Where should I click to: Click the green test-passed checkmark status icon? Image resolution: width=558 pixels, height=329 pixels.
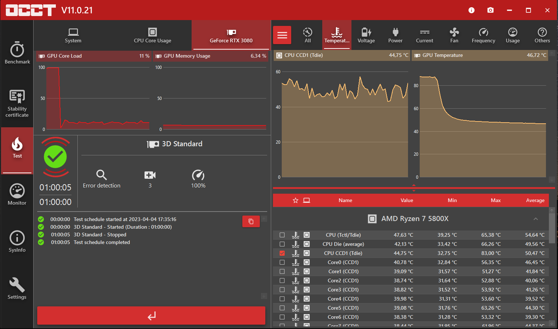coord(55,157)
